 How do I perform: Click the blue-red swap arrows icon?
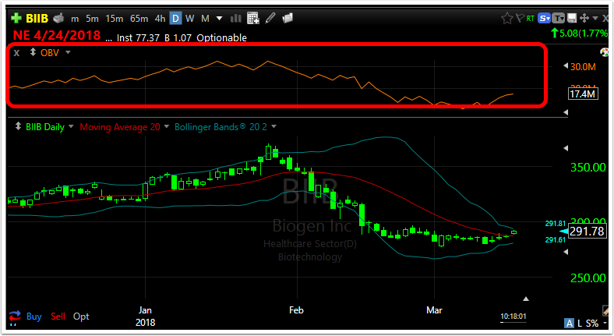[15, 316]
